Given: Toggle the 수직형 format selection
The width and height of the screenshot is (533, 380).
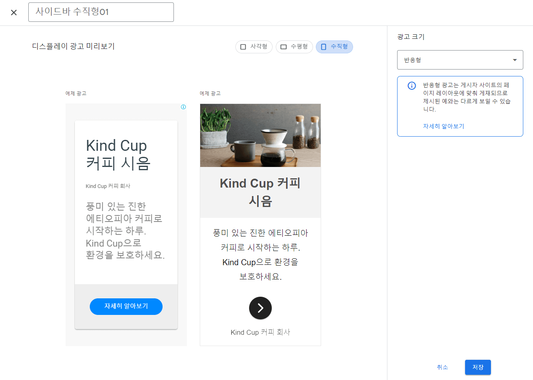Looking at the screenshot, I should [334, 47].
